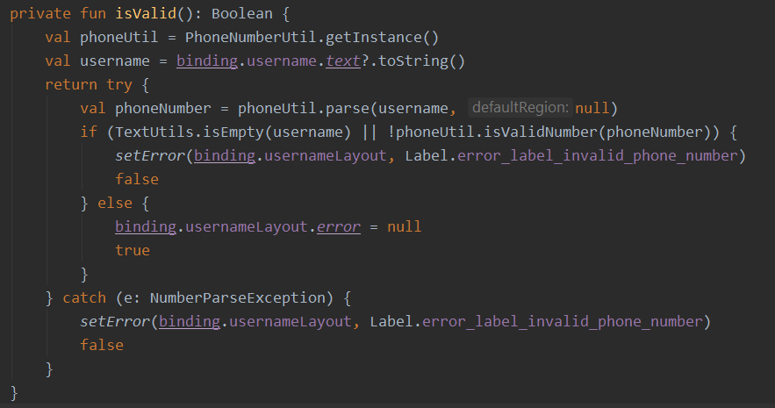Click the defaultRegion parameter hint
The height and width of the screenshot is (408, 775).
pos(520,107)
